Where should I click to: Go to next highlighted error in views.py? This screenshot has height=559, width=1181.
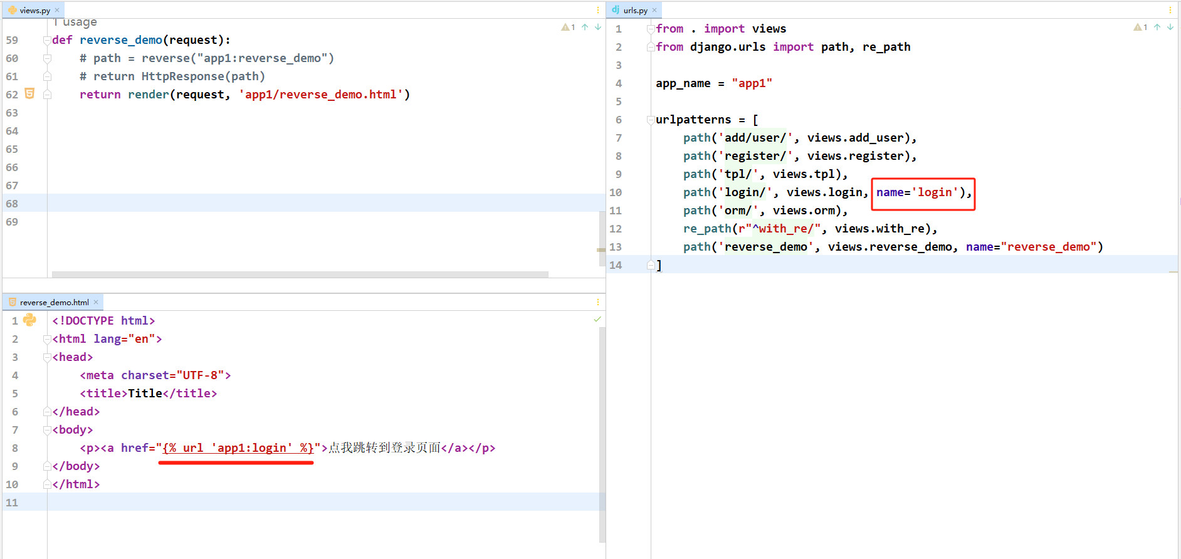598,27
